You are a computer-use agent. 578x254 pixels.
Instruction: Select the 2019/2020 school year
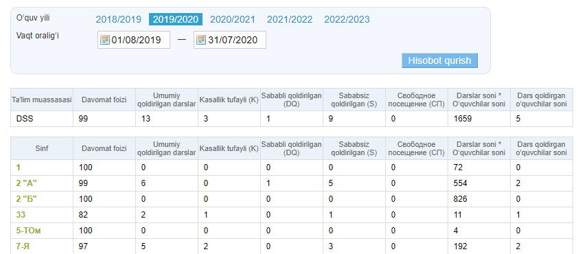[176, 19]
